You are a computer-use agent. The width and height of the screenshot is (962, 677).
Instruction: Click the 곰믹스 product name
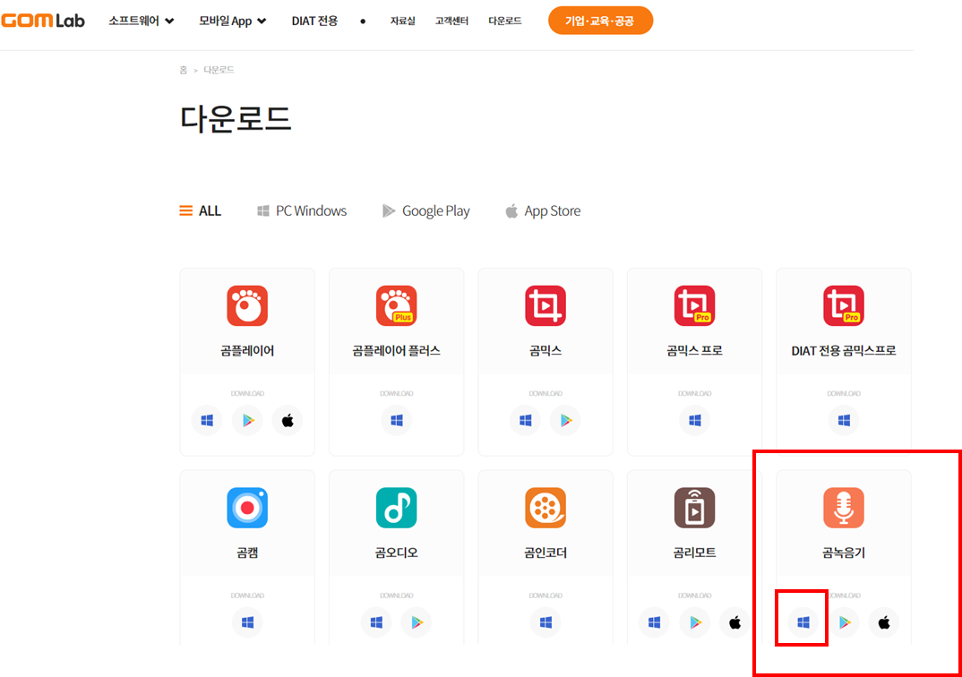545,351
